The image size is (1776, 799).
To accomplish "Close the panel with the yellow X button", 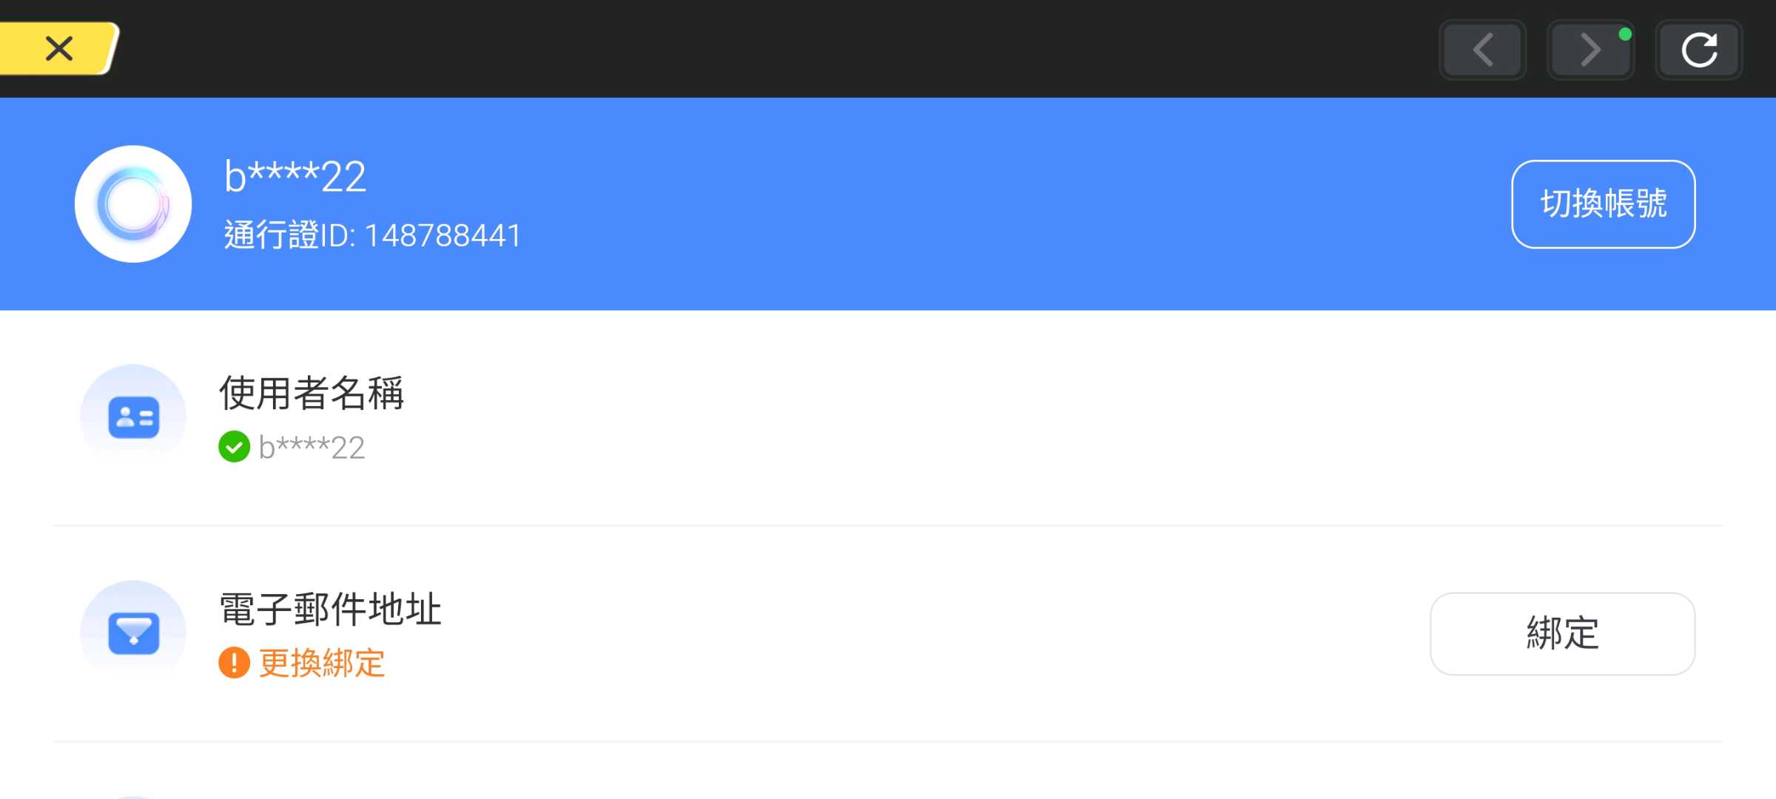I will pyautogui.click(x=59, y=49).
